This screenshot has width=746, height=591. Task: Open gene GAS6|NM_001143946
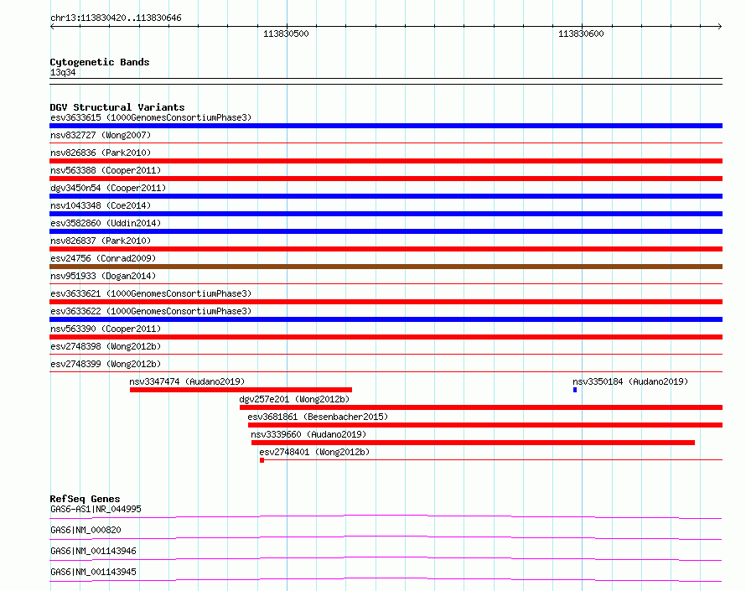tap(93, 551)
